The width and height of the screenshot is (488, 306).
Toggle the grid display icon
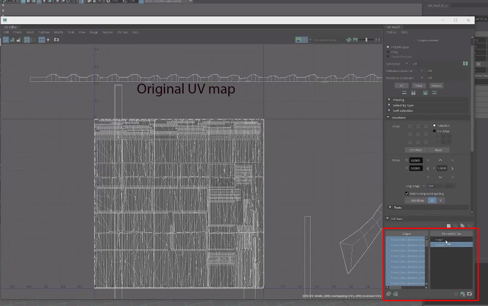pyautogui.click(x=42, y=40)
